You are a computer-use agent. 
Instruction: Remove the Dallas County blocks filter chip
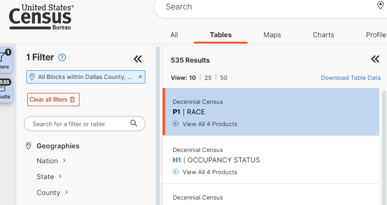tap(140, 77)
